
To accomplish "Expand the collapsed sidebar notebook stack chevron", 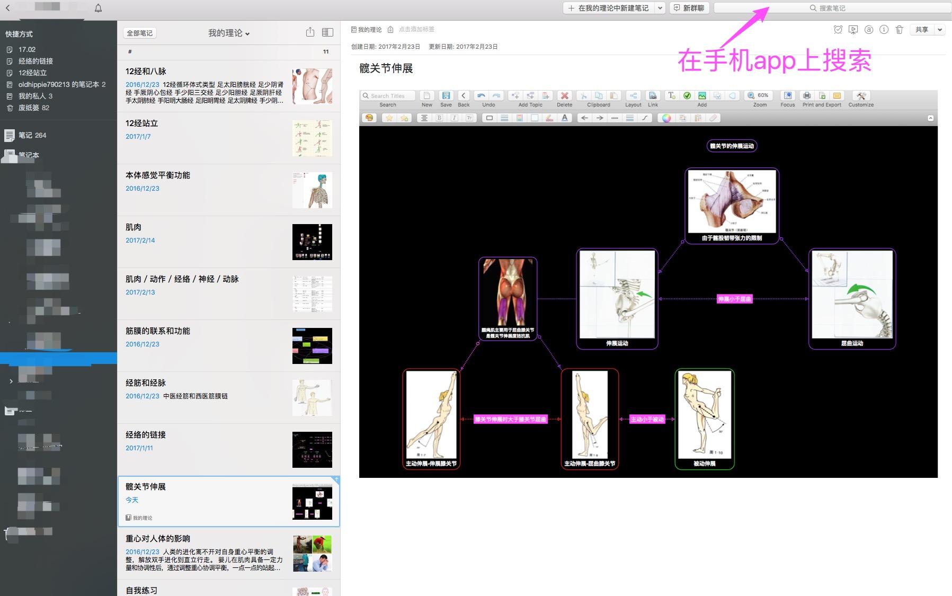I will coord(11,381).
